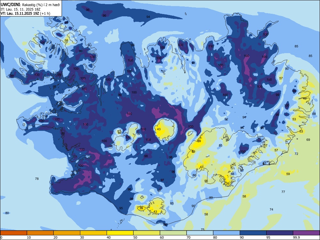The width and height of the screenshot is (320, 240).
Task: Click the 'UWC/DINI: Rakastig (%) í 2 m hæð' title
Action: (x=30, y=5)
